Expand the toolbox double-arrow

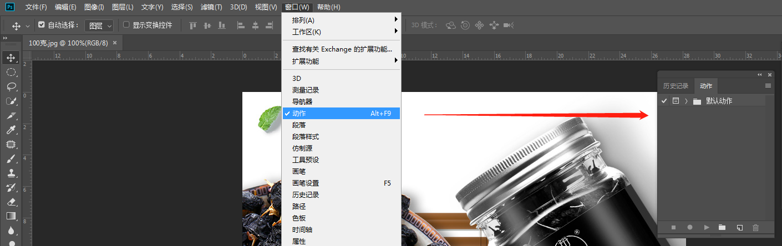coord(6,38)
